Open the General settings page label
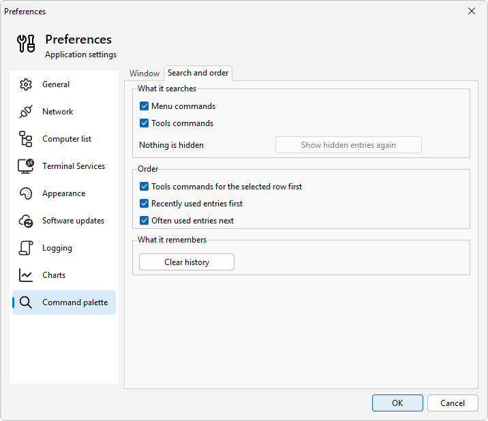The height and width of the screenshot is (421, 488). (x=56, y=84)
